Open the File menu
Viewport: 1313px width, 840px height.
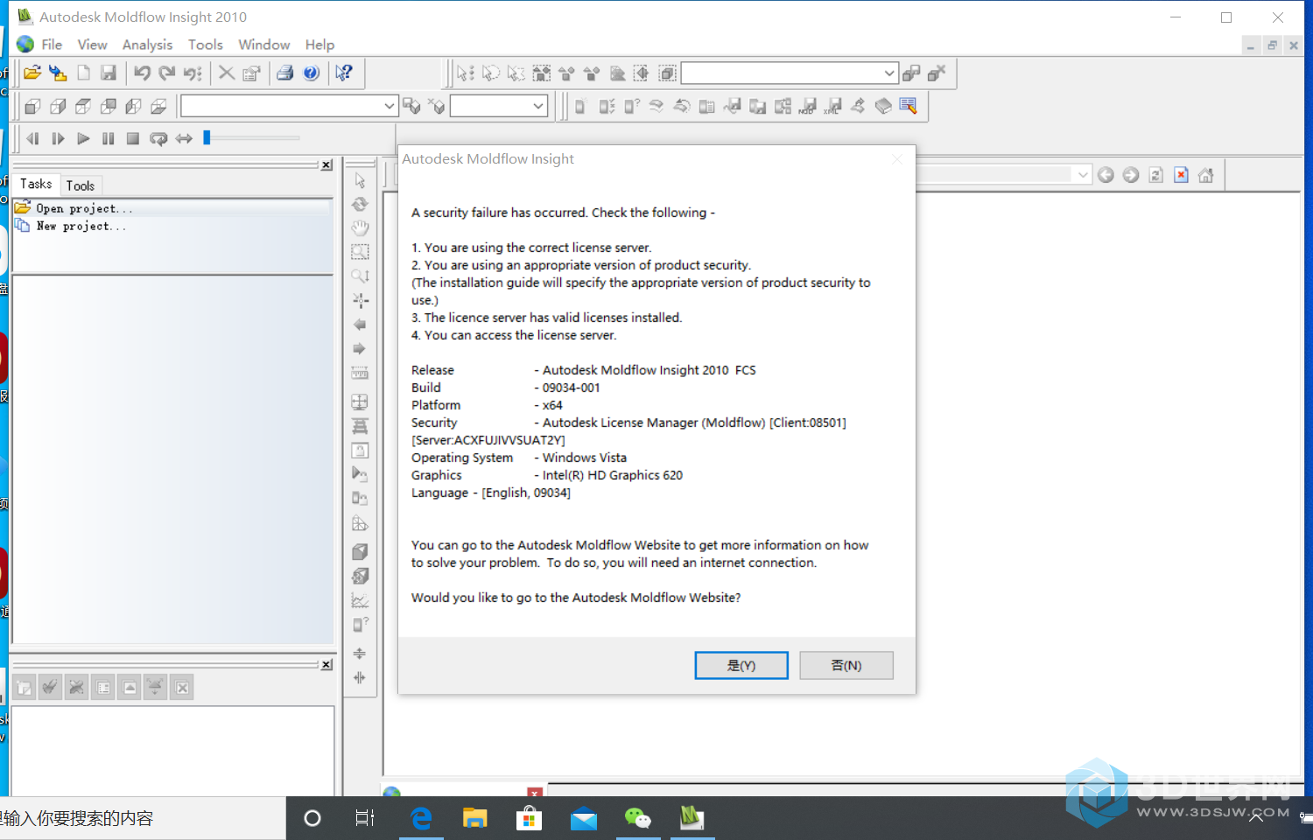(52, 45)
